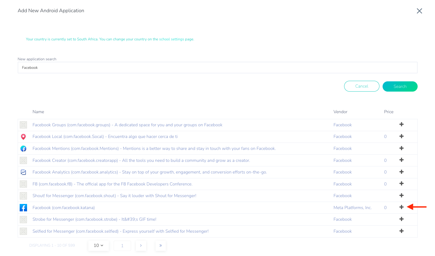Jump to the last results page
This screenshot has width=435, height=256.
(x=161, y=245)
